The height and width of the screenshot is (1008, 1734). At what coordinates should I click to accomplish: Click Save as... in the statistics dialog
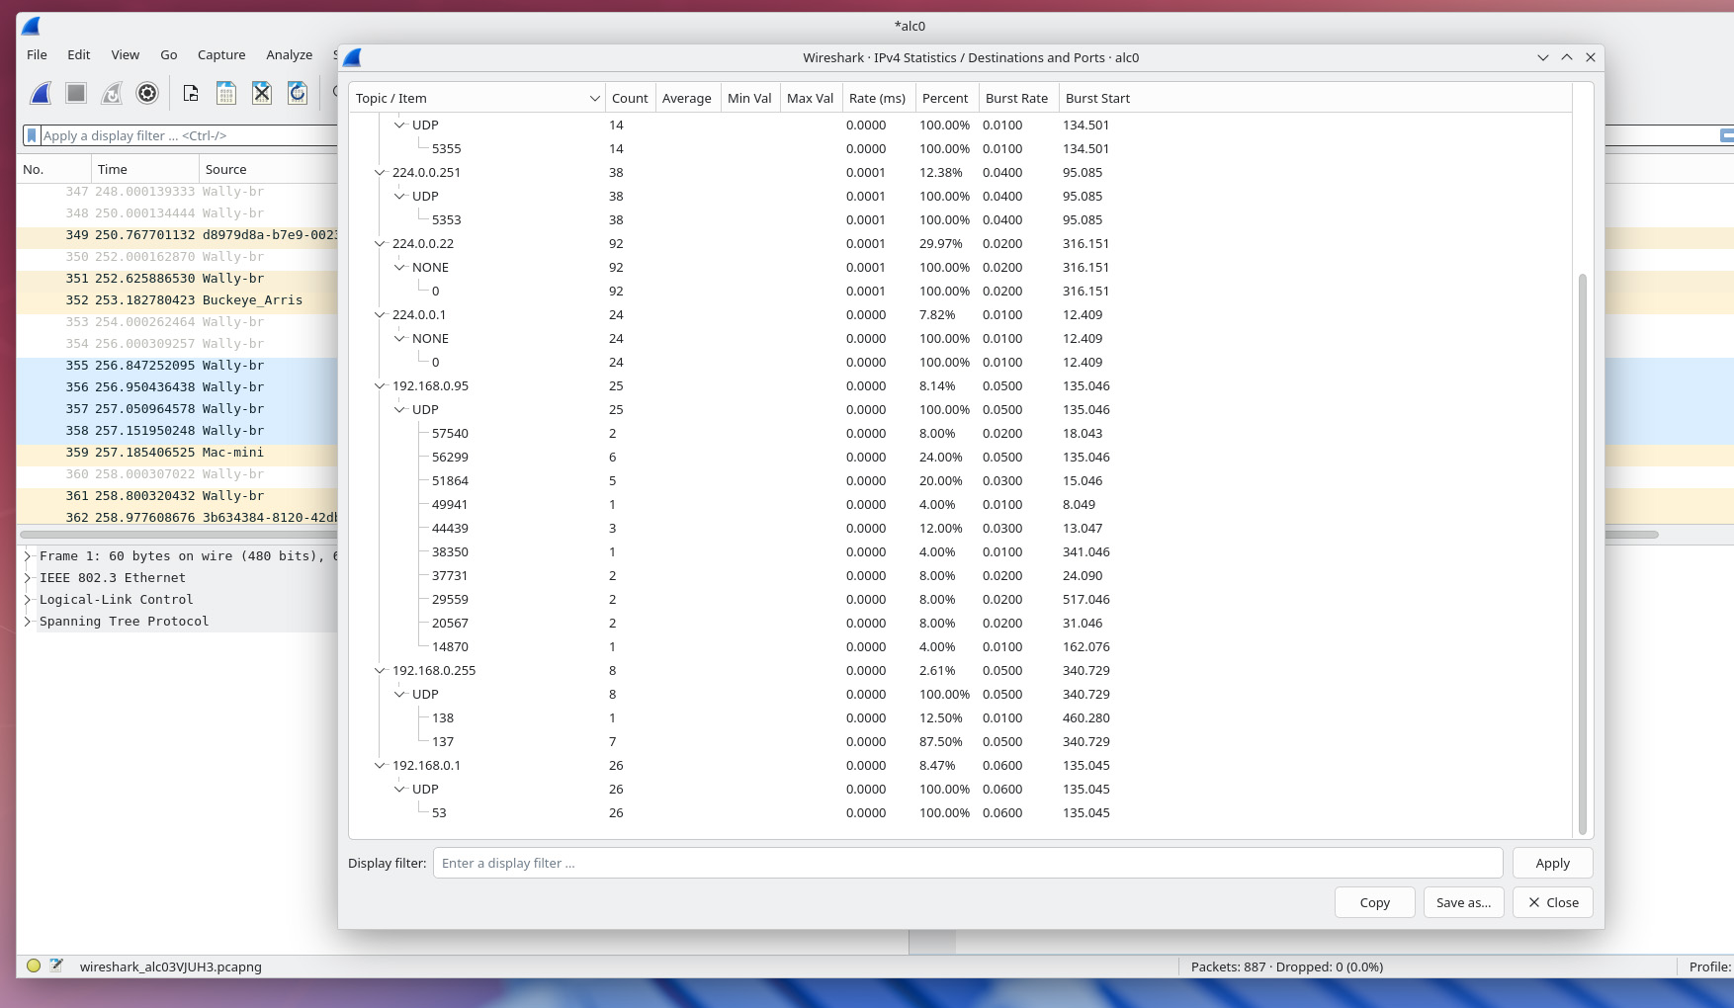click(1463, 902)
